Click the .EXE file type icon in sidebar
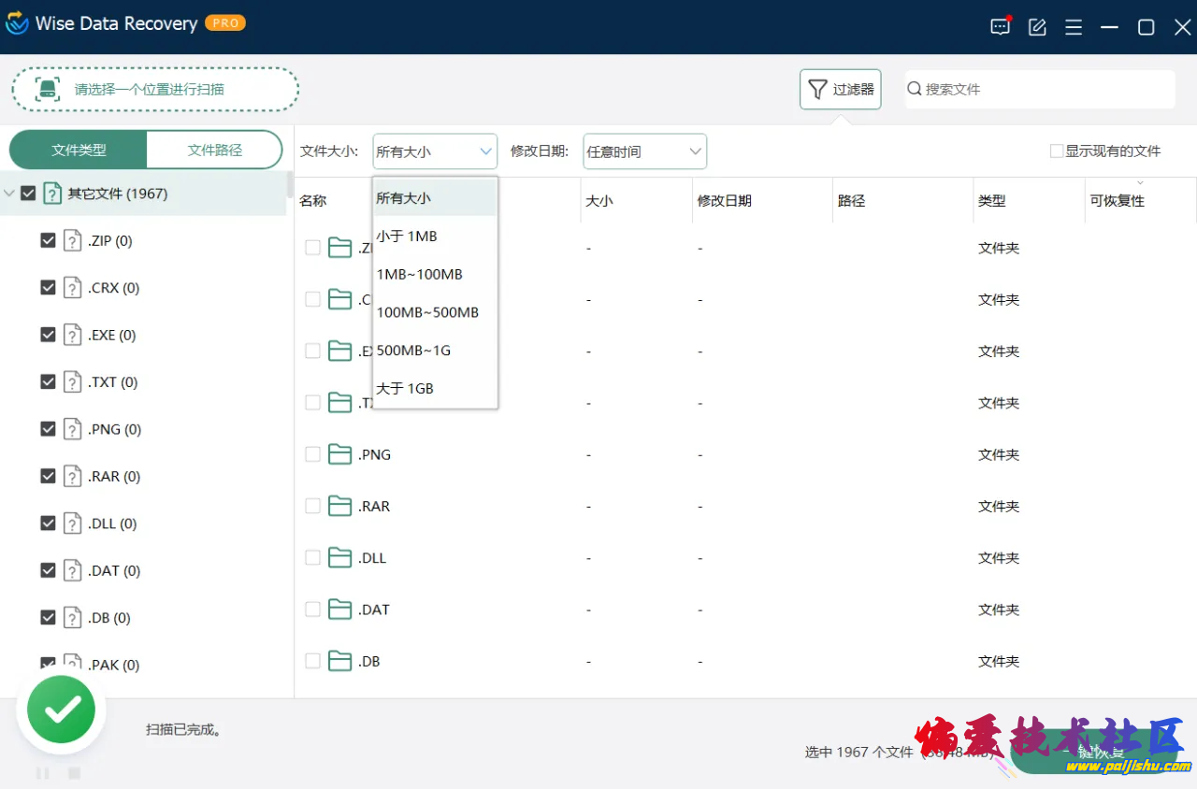1197x789 pixels. (x=72, y=335)
